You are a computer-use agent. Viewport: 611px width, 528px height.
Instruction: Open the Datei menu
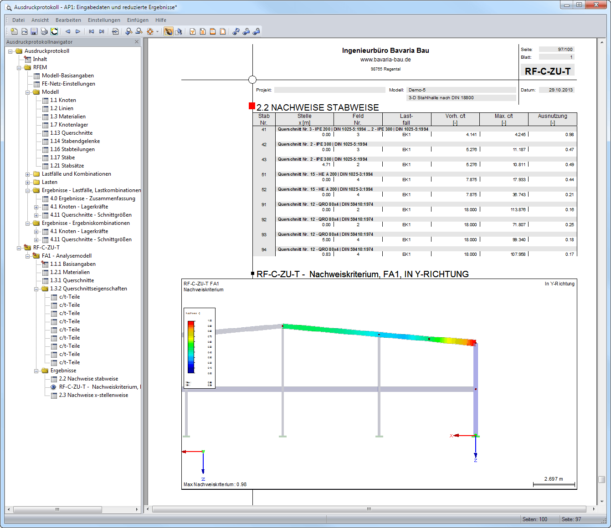19,20
